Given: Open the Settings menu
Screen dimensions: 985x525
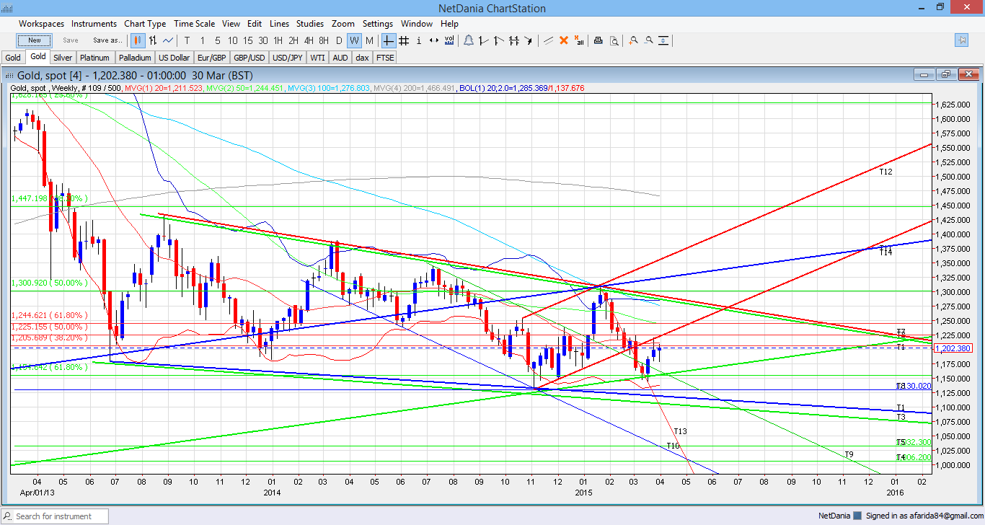Looking at the screenshot, I should 378,24.
